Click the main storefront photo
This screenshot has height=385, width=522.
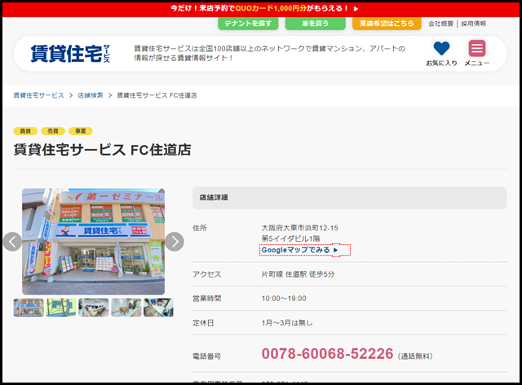coord(93,242)
